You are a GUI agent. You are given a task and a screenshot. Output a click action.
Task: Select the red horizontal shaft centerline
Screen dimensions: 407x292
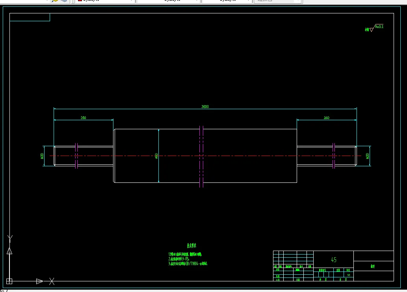pyautogui.click(x=205, y=156)
